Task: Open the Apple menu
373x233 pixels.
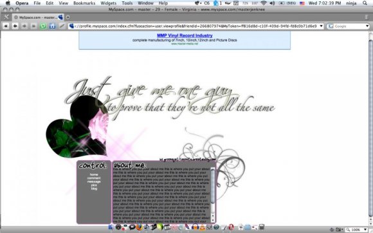Action: coord(8,3)
